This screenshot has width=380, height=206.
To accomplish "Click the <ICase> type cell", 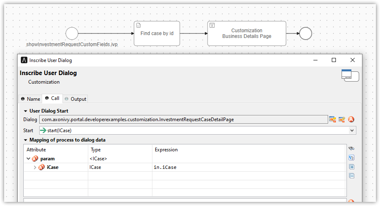I will coord(120,159).
